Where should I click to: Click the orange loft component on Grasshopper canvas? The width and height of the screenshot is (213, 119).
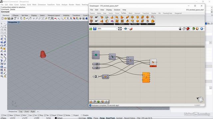point(146,77)
